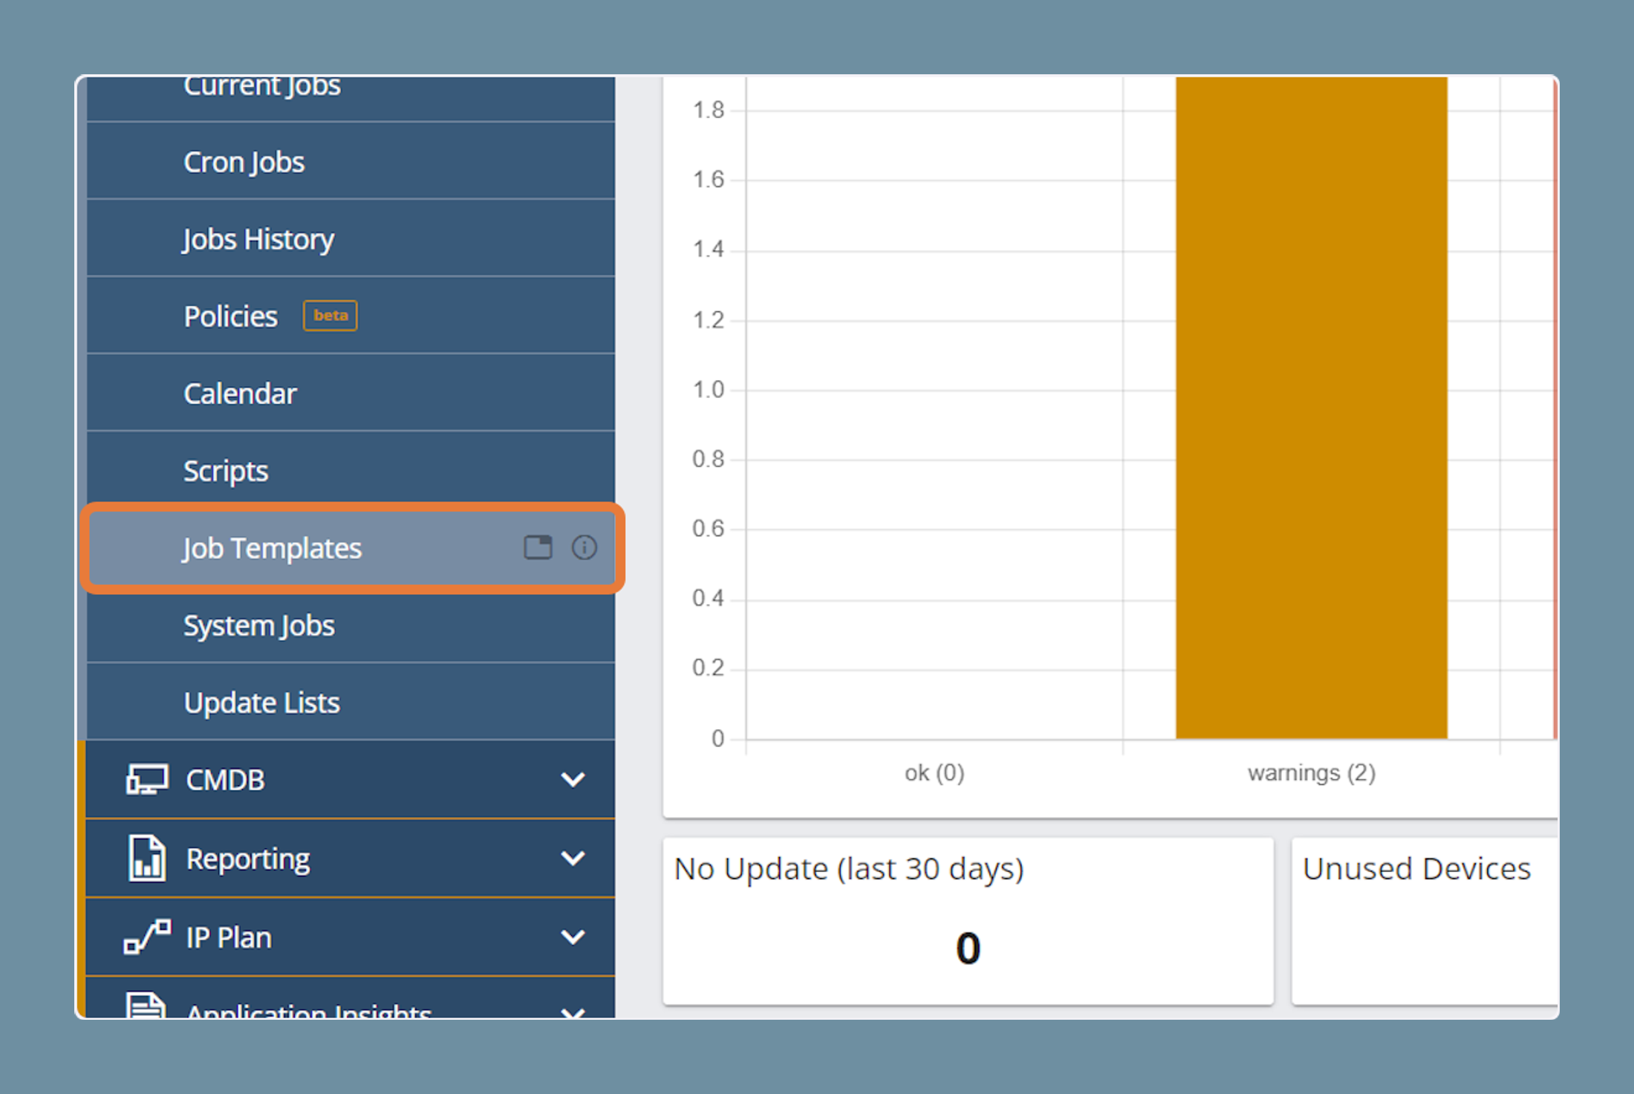The image size is (1634, 1094).
Task: Open Cron Jobs in sidebar
Action: point(351,161)
